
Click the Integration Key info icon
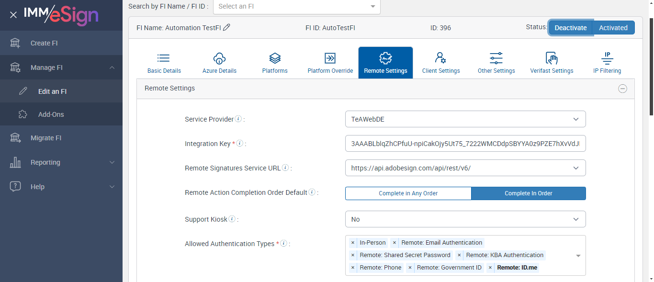tap(240, 144)
